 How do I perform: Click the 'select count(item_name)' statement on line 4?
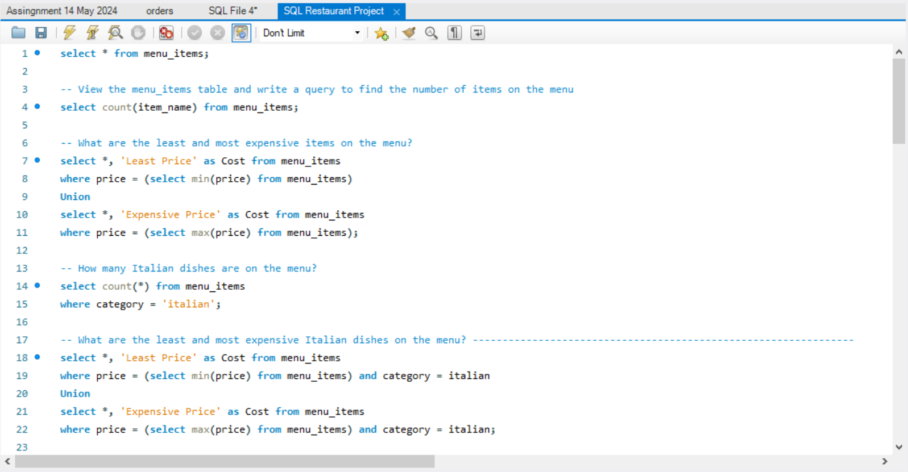click(179, 107)
